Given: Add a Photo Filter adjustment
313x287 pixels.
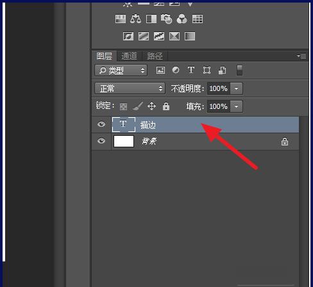Looking at the screenshot, I should 166,19.
